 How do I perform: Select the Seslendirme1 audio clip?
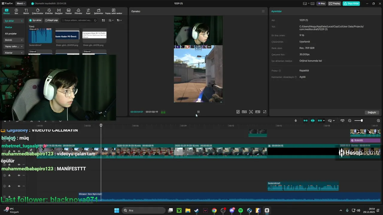click(x=303, y=186)
